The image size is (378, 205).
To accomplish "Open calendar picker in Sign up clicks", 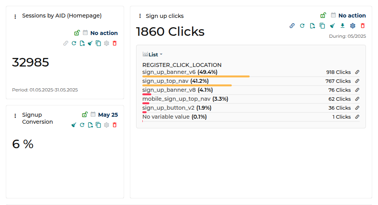I will (x=333, y=16).
